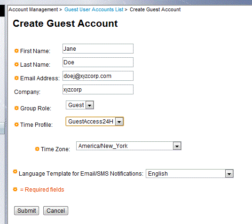The image size is (252, 224).
Task: Click required star icon beside Email Address
Action: (x=16, y=78)
